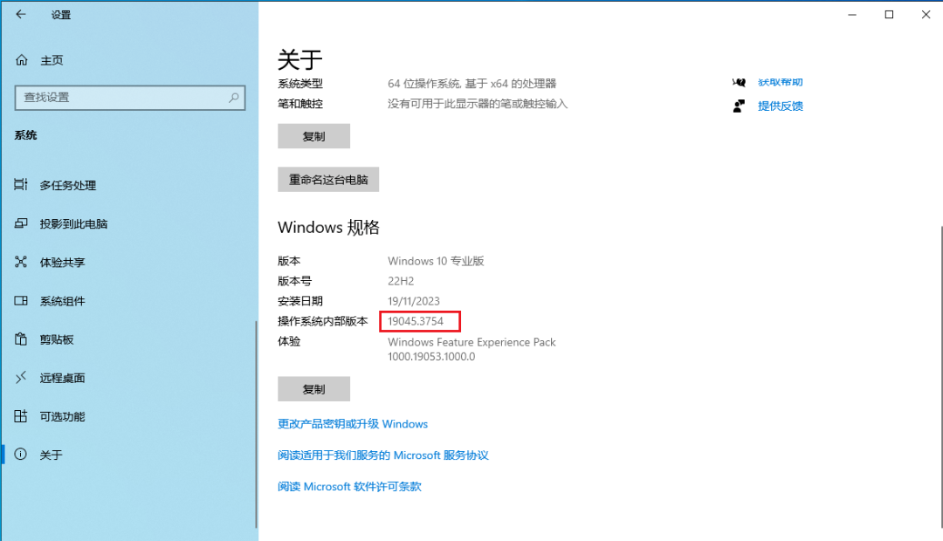Click version value 22H2
This screenshot has width=943, height=541.
click(x=401, y=281)
